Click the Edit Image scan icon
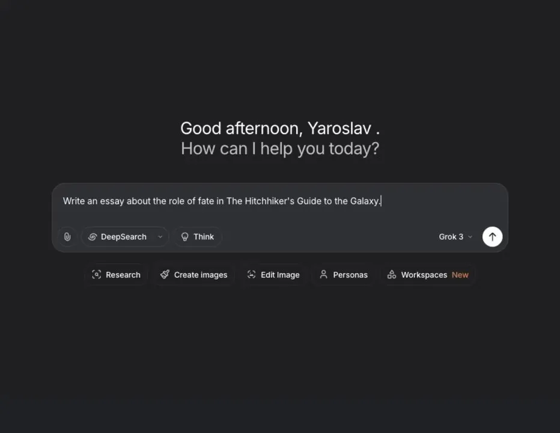560x433 pixels. 251,275
